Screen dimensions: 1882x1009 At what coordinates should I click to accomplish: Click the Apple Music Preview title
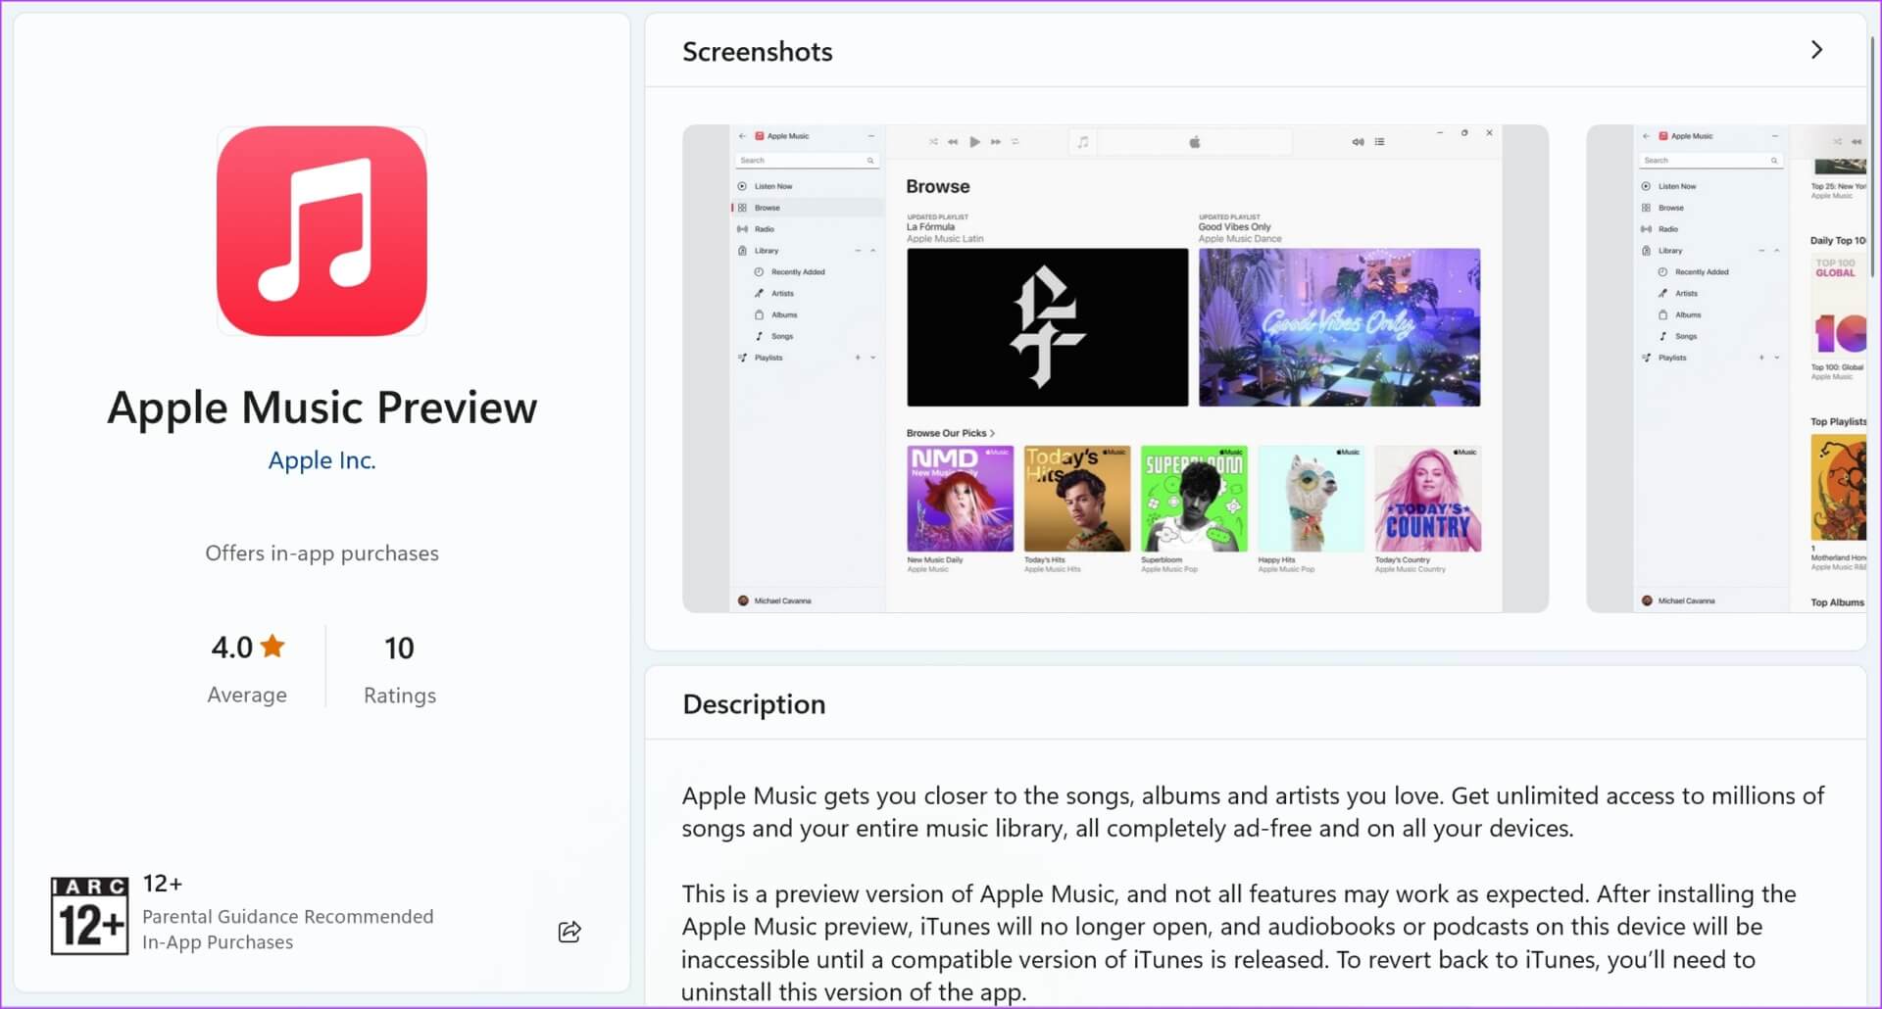click(322, 408)
